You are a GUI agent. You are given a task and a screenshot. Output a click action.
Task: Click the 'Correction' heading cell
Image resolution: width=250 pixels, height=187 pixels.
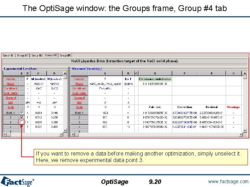click(185, 107)
